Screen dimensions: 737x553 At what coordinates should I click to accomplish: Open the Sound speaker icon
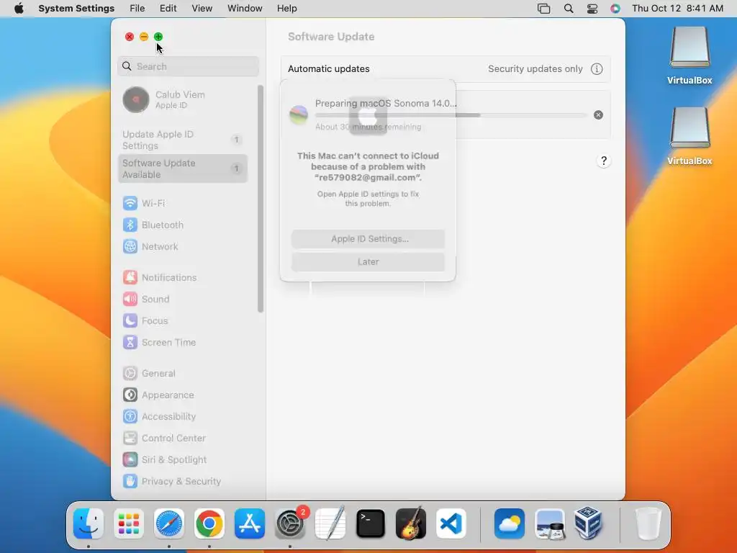[130, 299]
